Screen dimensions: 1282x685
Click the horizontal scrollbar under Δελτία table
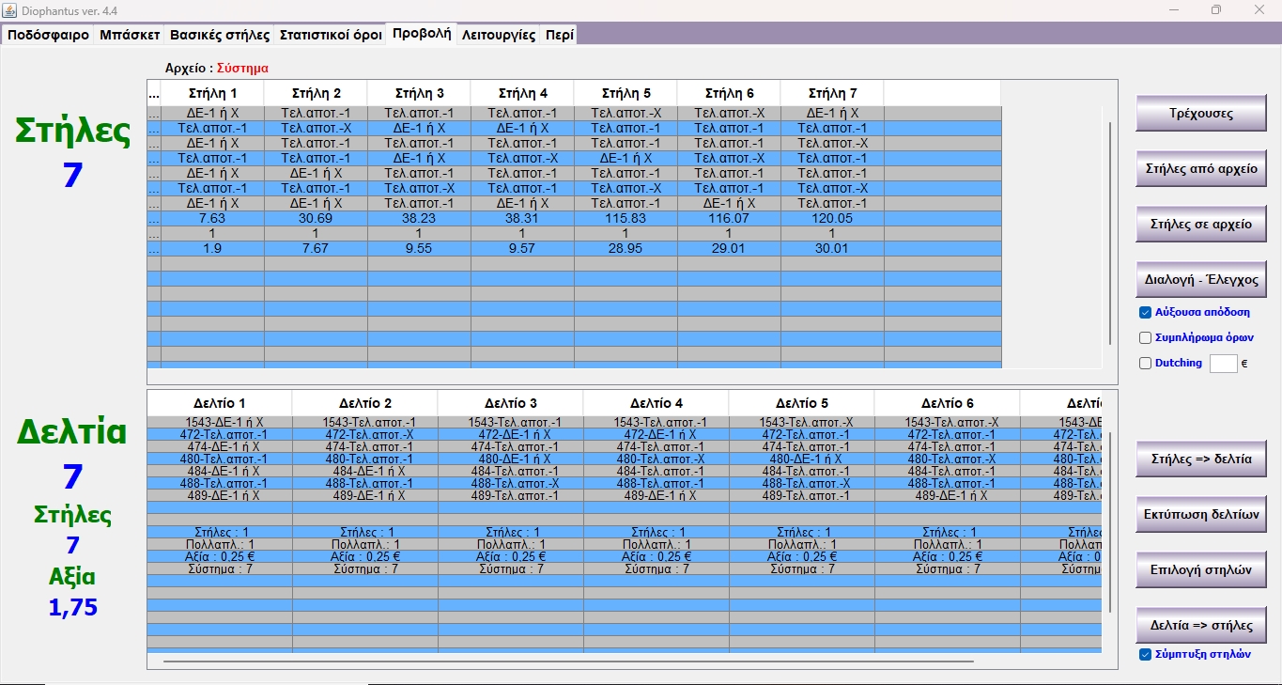(x=568, y=662)
